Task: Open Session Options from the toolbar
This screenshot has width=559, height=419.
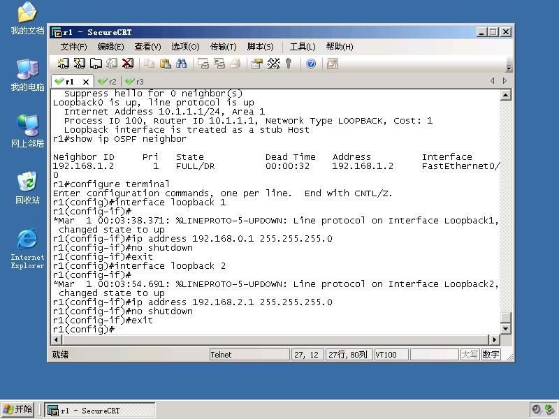Action: click(256, 64)
